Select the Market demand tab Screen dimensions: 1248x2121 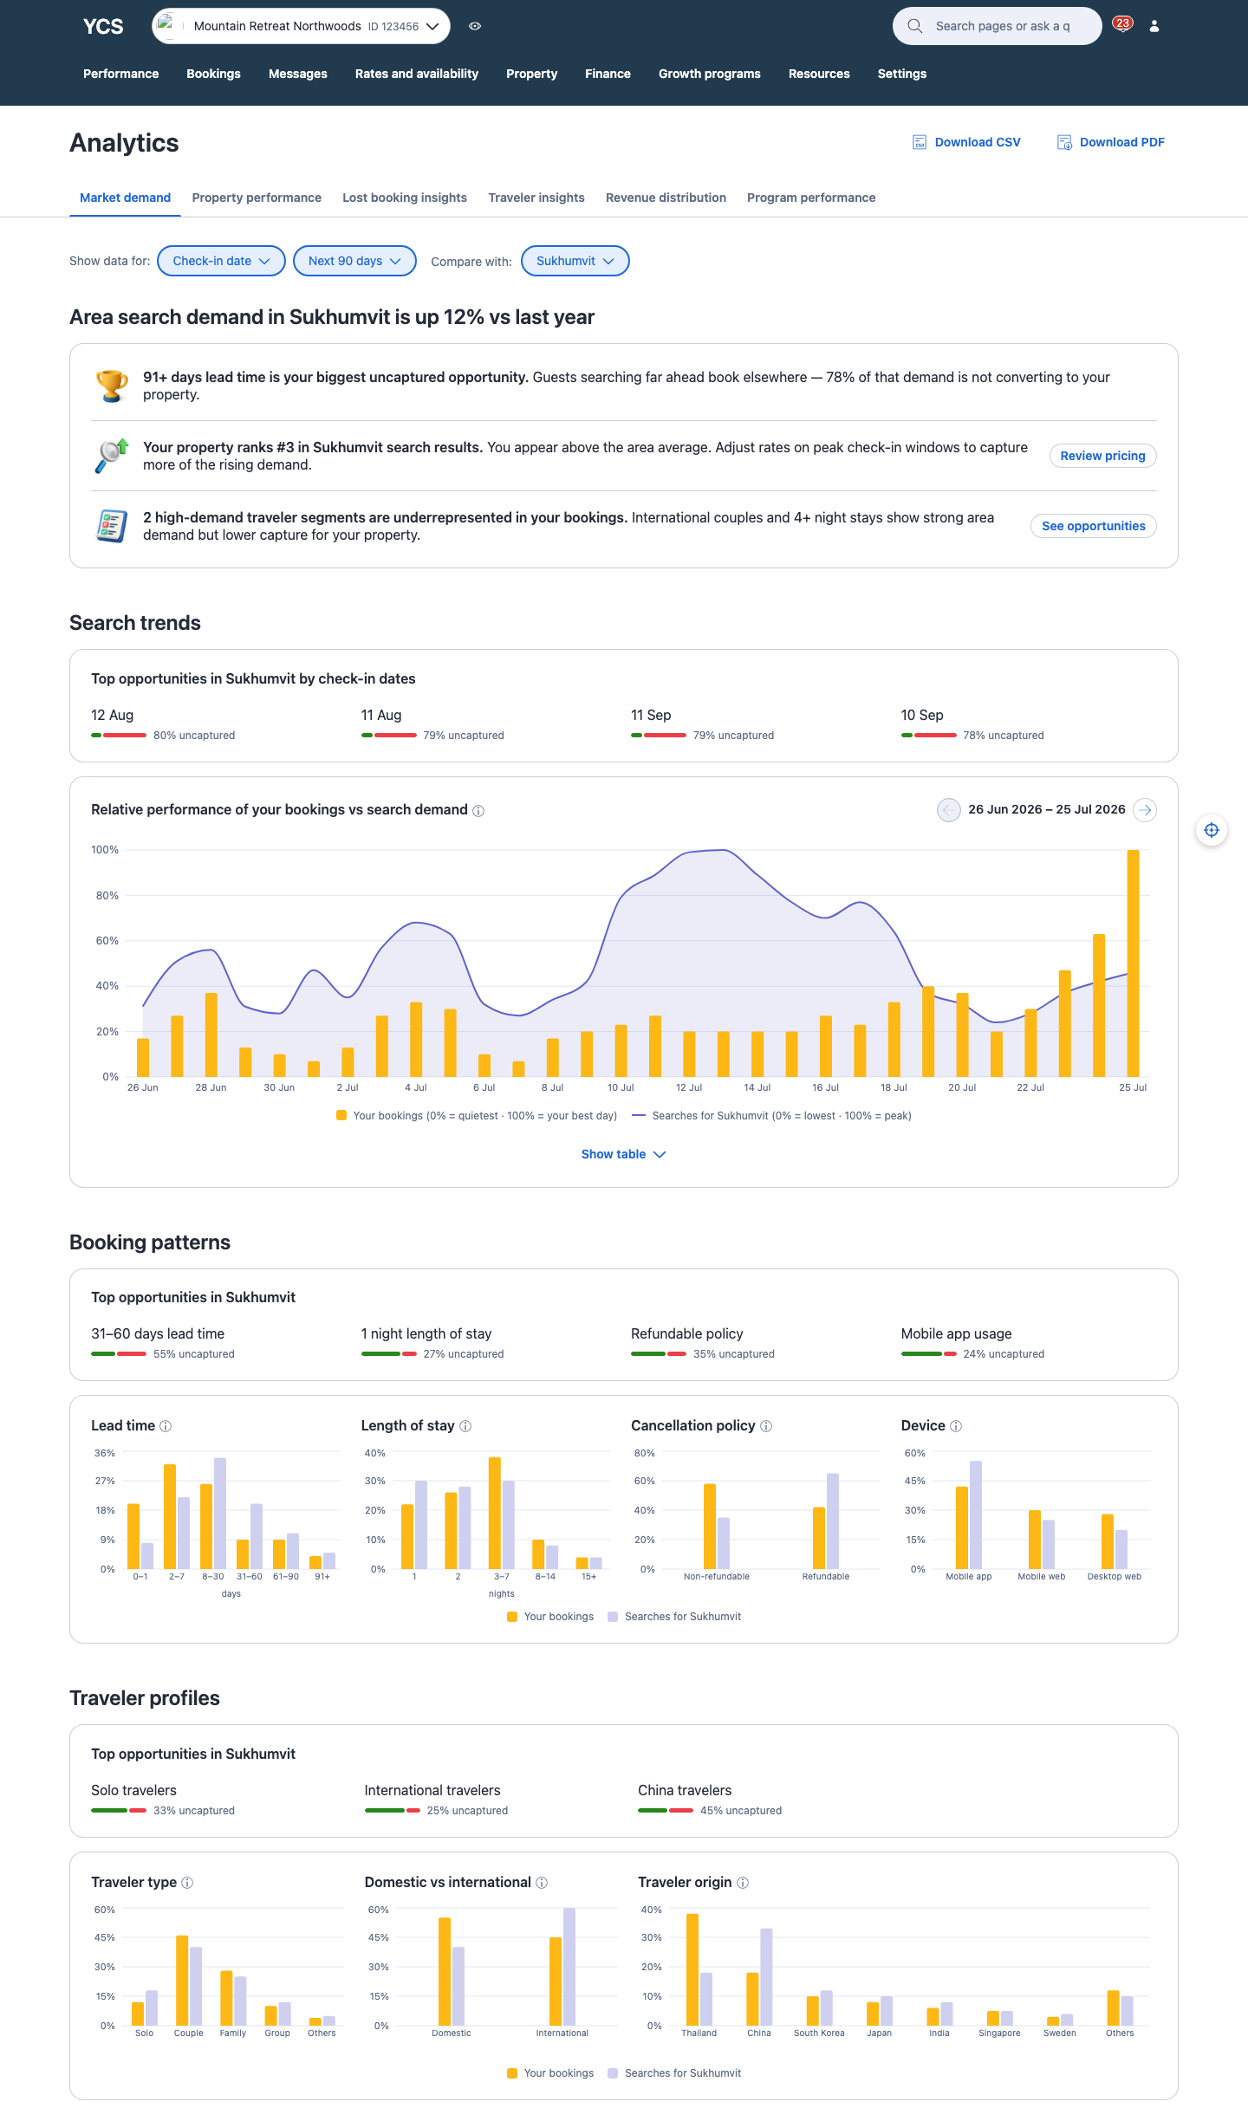125,198
